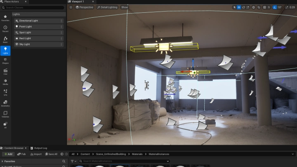The width and height of the screenshot is (297, 167).
Task: Click search icon next to Favorites
Action: click(x=64, y=161)
